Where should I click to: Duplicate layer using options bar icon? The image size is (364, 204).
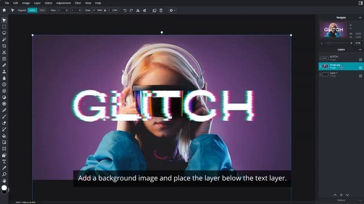[x=154, y=10]
